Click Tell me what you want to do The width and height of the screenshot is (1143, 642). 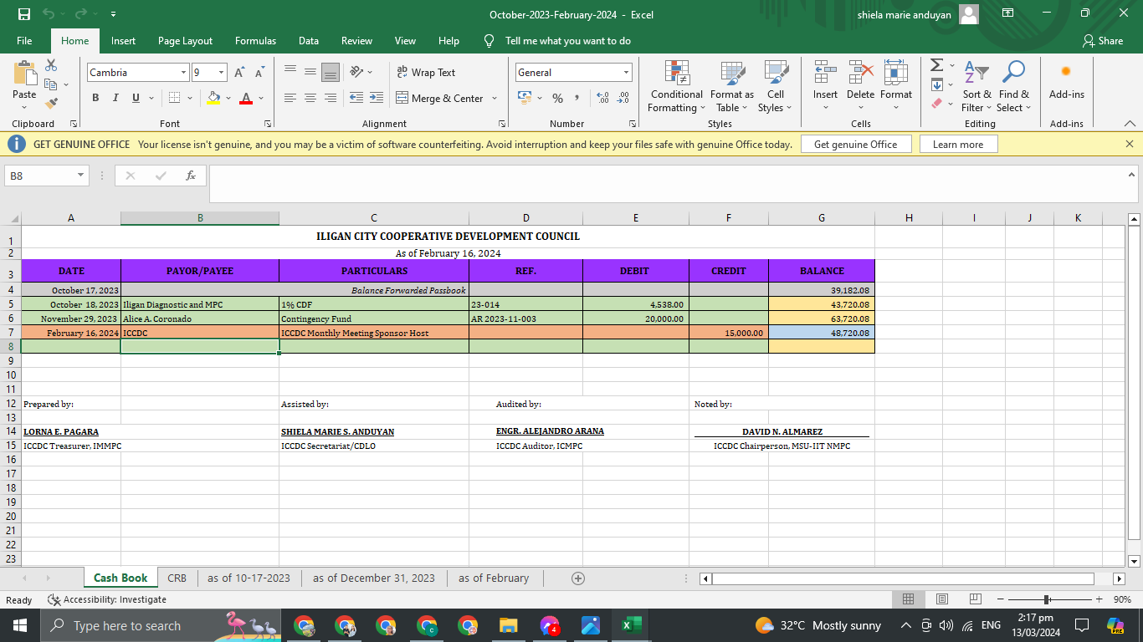[x=567, y=40]
